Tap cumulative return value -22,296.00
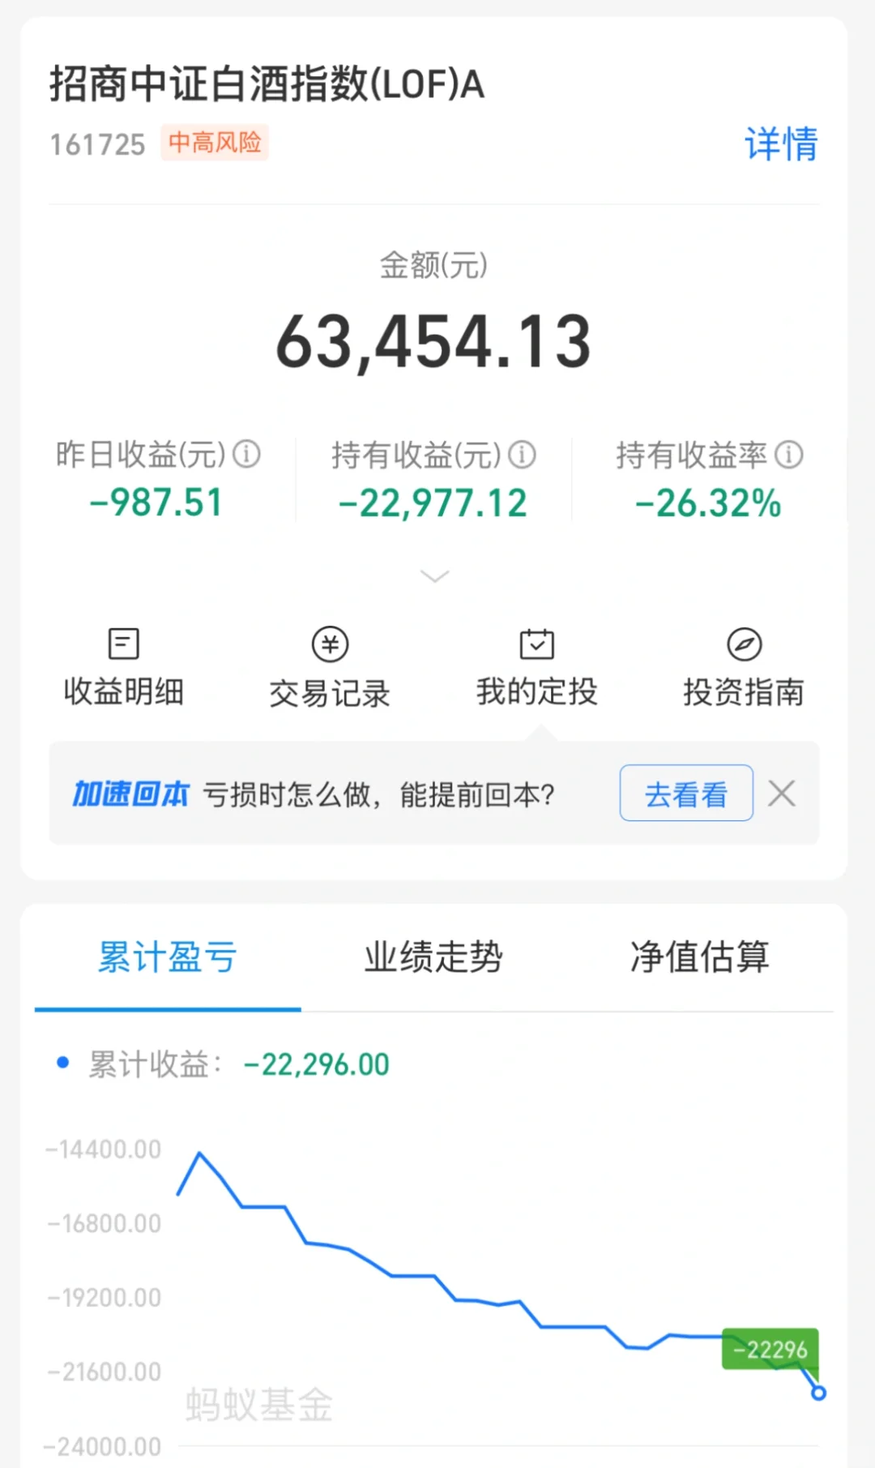Screen dimensions: 875x1468 click(x=317, y=1064)
